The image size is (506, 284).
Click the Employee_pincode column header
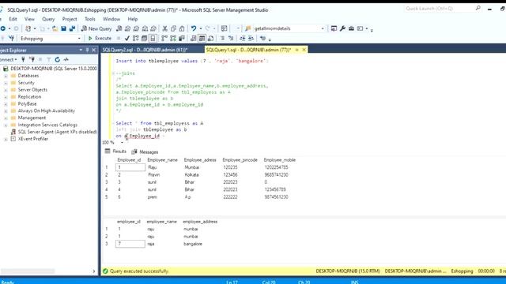click(x=240, y=160)
